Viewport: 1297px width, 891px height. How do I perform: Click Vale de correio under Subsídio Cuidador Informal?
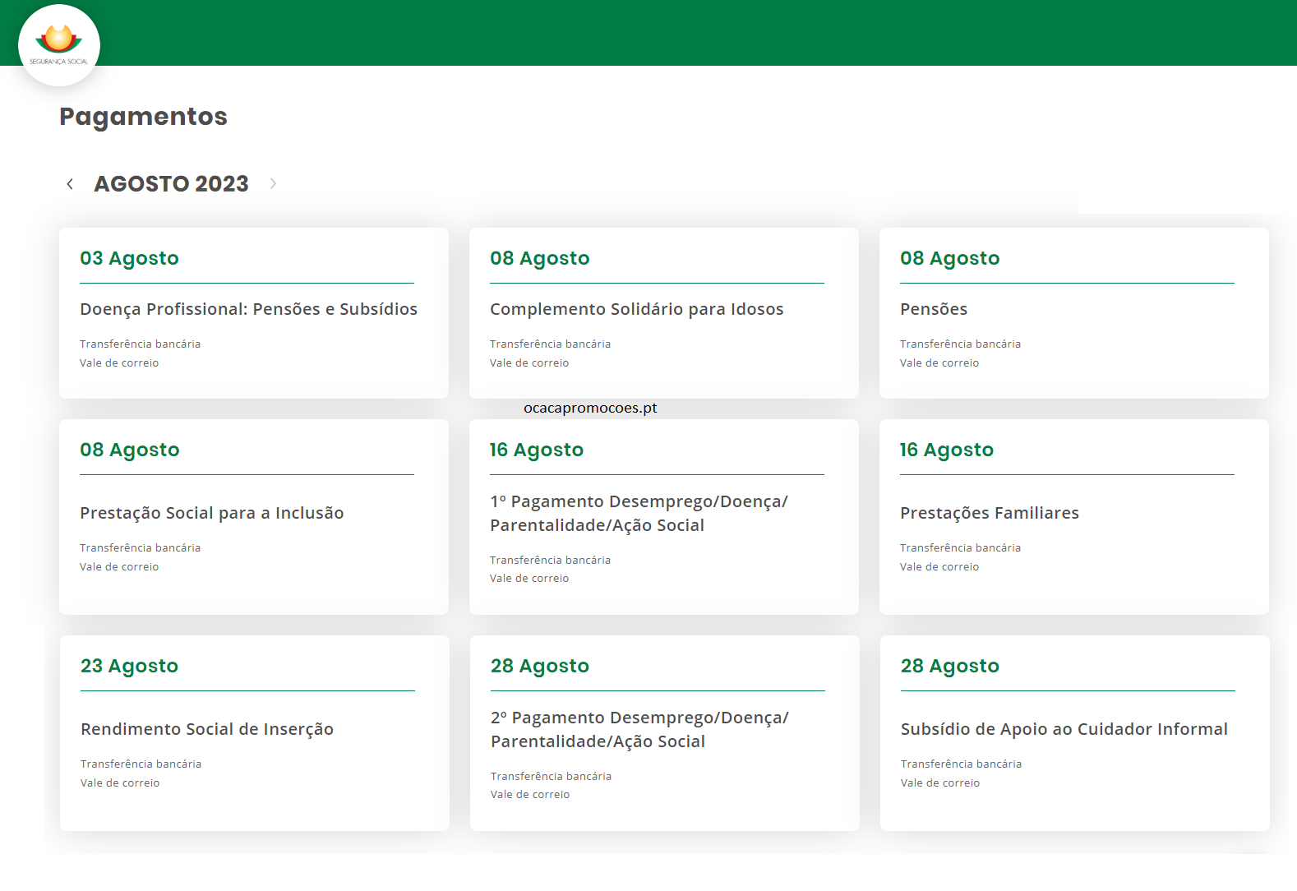pyautogui.click(x=940, y=783)
